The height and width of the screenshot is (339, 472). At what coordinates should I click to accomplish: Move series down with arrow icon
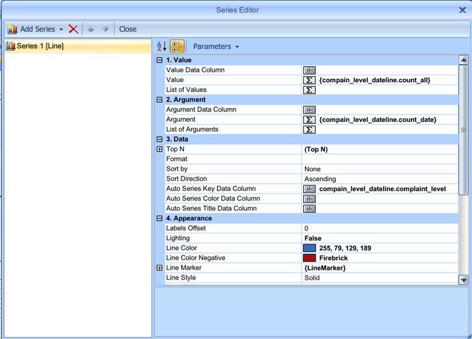click(x=105, y=29)
